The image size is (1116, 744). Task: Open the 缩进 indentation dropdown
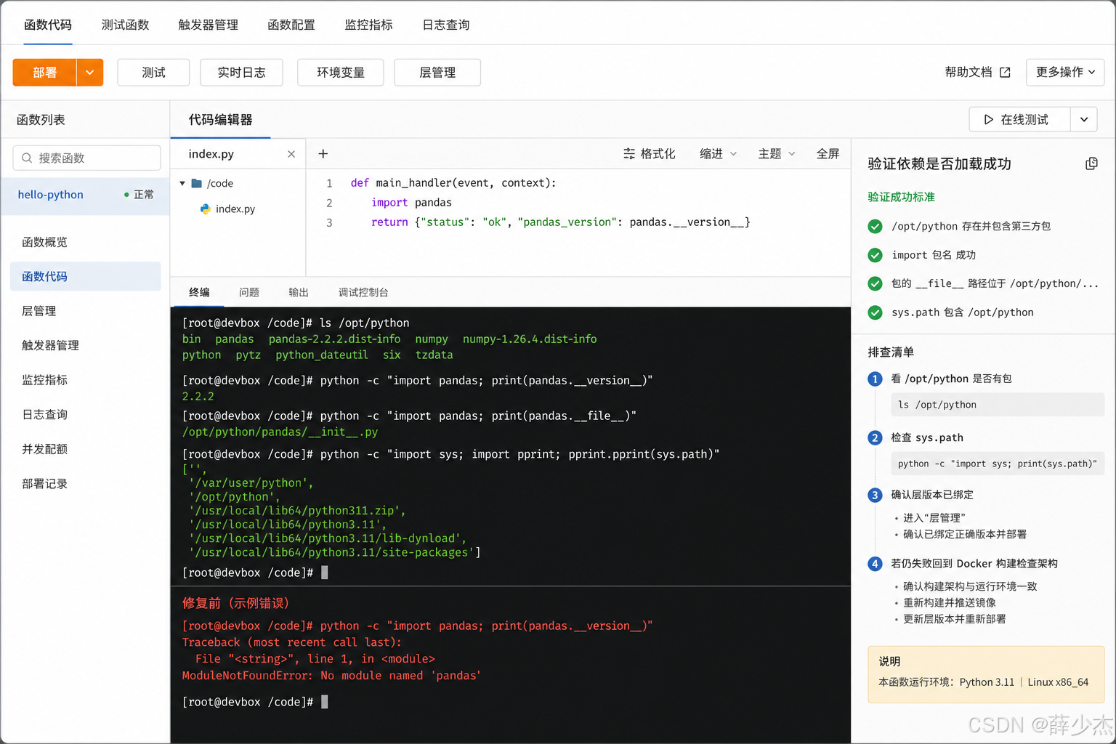point(718,153)
